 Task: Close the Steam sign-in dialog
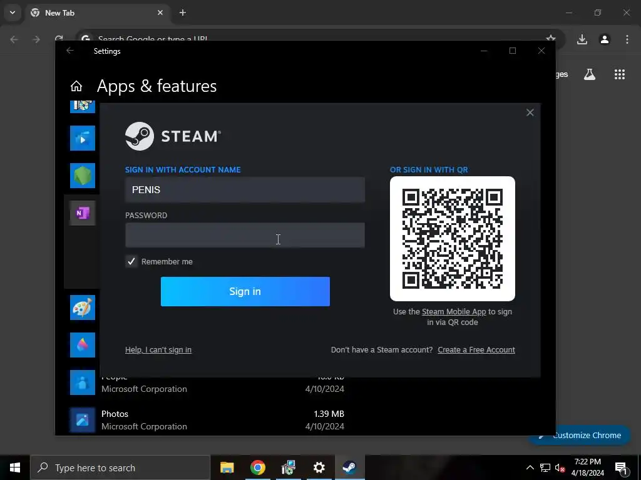(x=530, y=112)
